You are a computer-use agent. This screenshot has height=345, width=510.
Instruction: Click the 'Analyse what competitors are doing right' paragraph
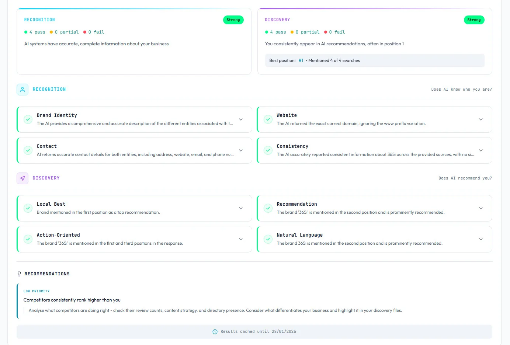coord(215,310)
